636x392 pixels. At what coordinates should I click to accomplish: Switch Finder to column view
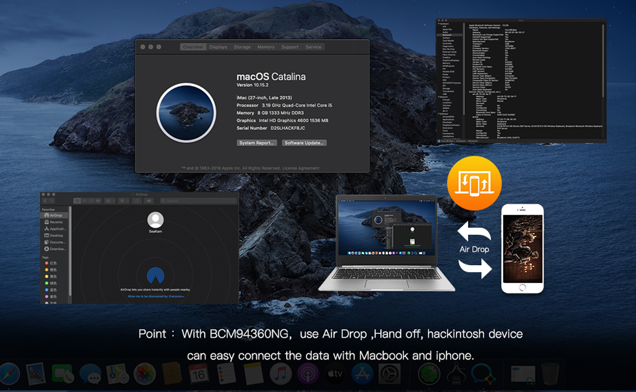click(91, 201)
